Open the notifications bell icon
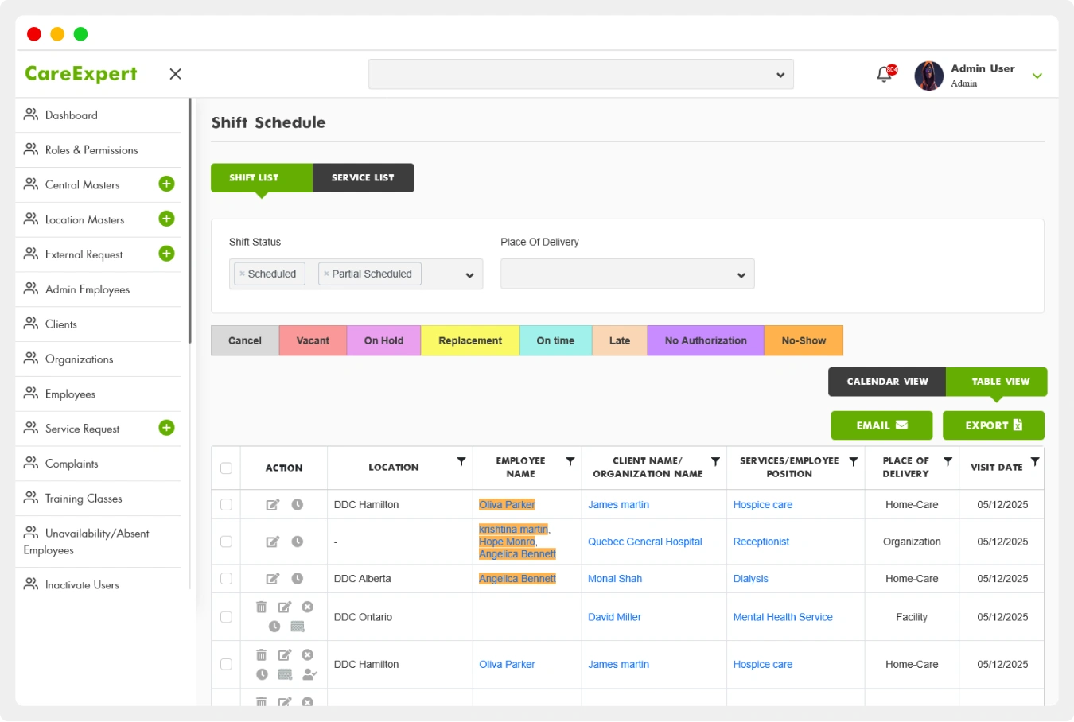Image resolution: width=1074 pixels, height=722 pixels. 884,75
